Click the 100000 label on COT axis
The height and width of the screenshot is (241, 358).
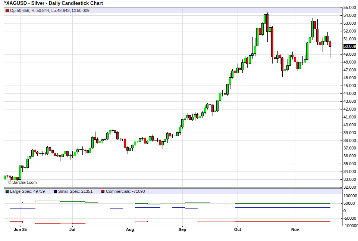350,196
